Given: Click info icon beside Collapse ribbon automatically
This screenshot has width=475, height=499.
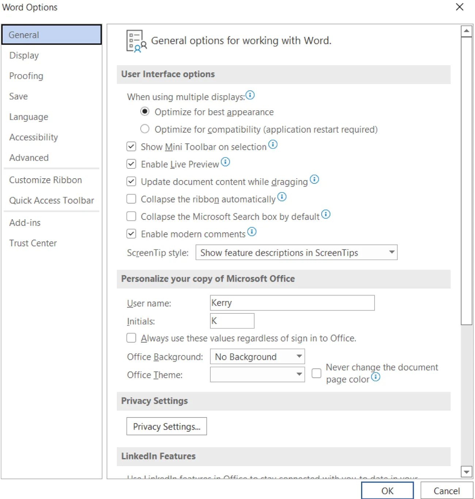Looking at the screenshot, I should click(x=282, y=197).
